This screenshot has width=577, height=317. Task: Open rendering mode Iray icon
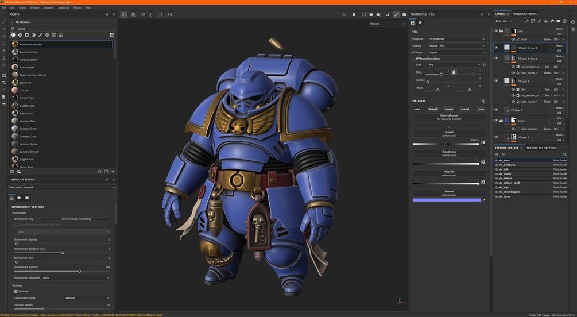coord(404,14)
